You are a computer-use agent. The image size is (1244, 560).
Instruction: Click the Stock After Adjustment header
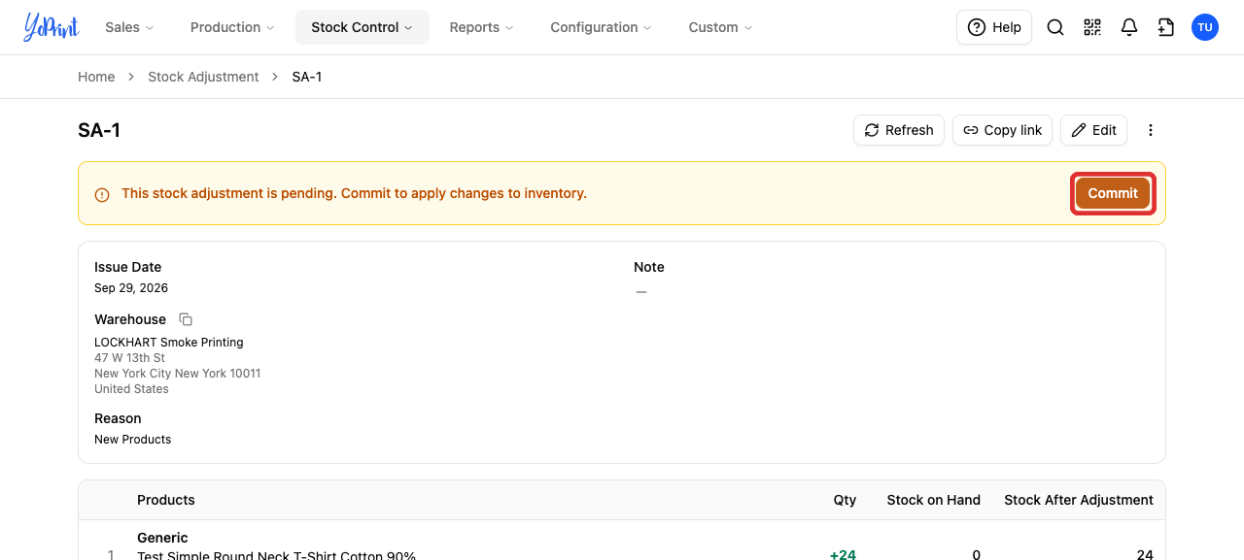(1079, 500)
